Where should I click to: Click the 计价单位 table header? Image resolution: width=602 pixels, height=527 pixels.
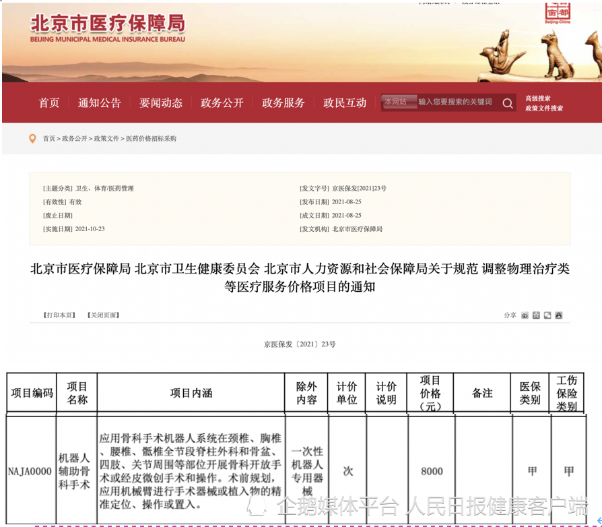coord(347,393)
